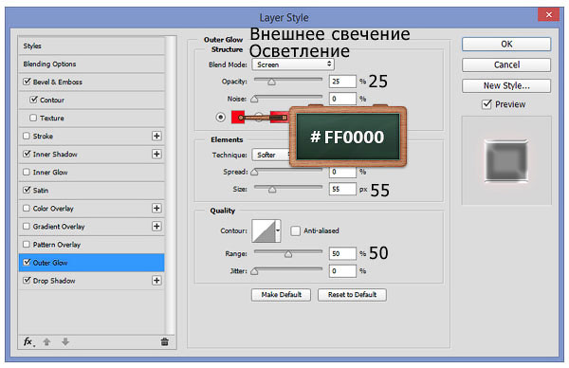Add another Stroke effect with plus icon

pos(156,136)
